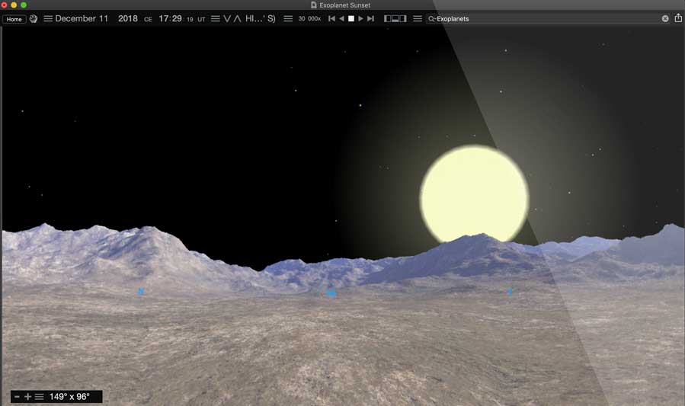The image size is (685, 406).
Task: Zoom in with the plus button
Action: coord(28,397)
